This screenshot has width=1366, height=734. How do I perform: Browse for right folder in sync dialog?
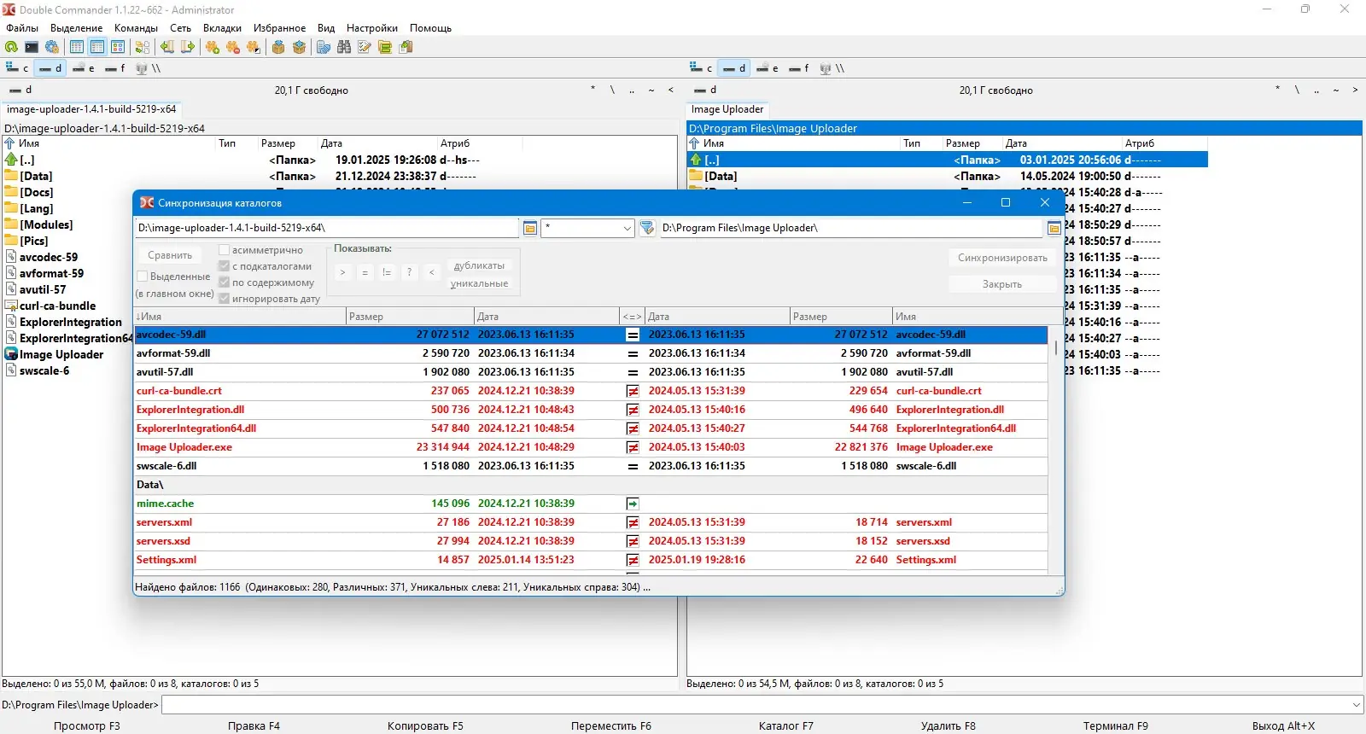pos(1054,228)
